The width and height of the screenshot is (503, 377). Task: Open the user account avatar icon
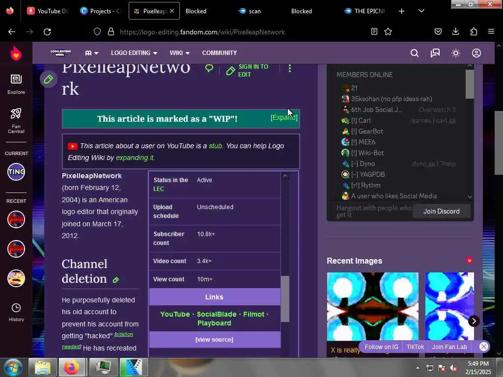pos(476,53)
